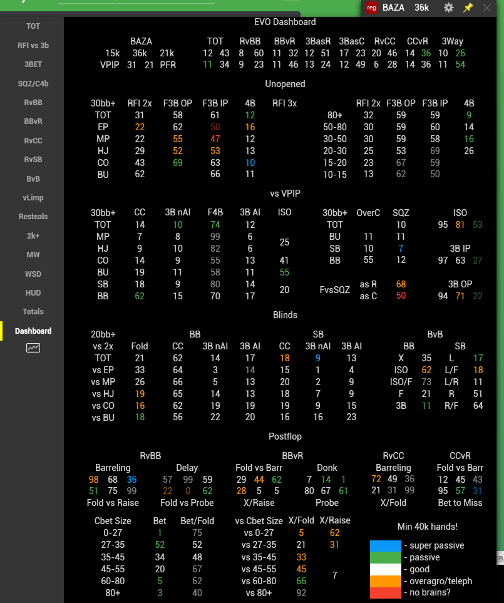The height and width of the screenshot is (603, 504).
Task: Open the 2k+ tab
Action: click(x=33, y=235)
